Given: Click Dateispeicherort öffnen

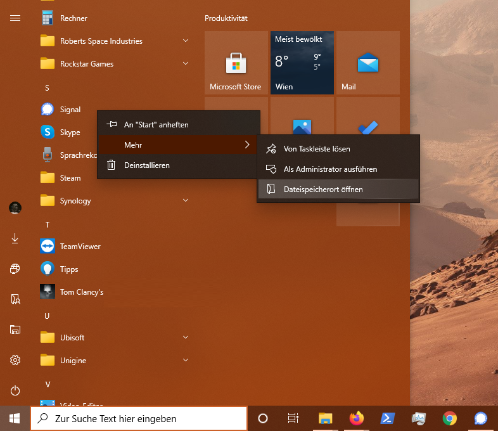Looking at the screenshot, I should pos(338,190).
